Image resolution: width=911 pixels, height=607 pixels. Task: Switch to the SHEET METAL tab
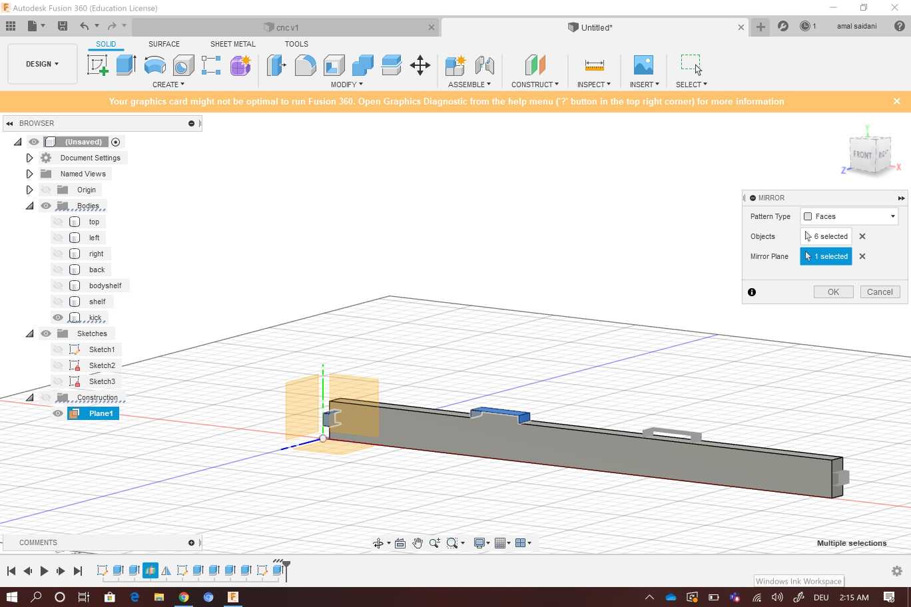pos(232,44)
